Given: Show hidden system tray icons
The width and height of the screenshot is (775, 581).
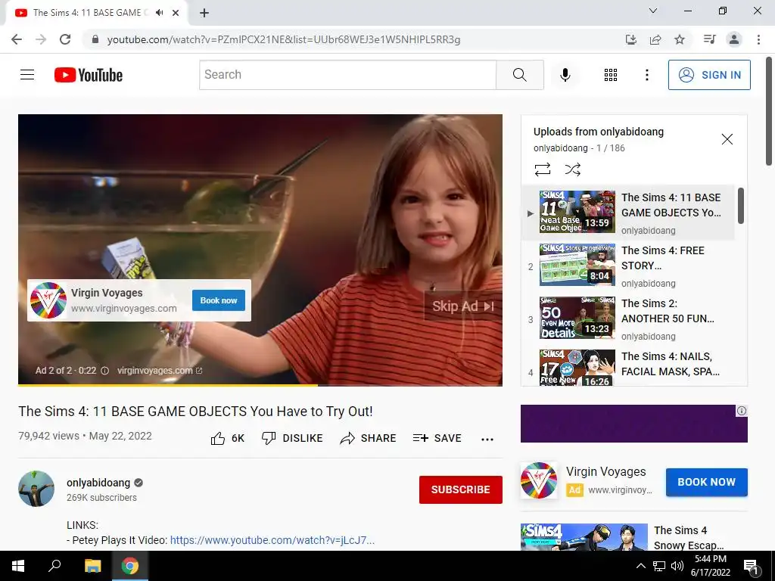Looking at the screenshot, I should [x=640, y=566].
